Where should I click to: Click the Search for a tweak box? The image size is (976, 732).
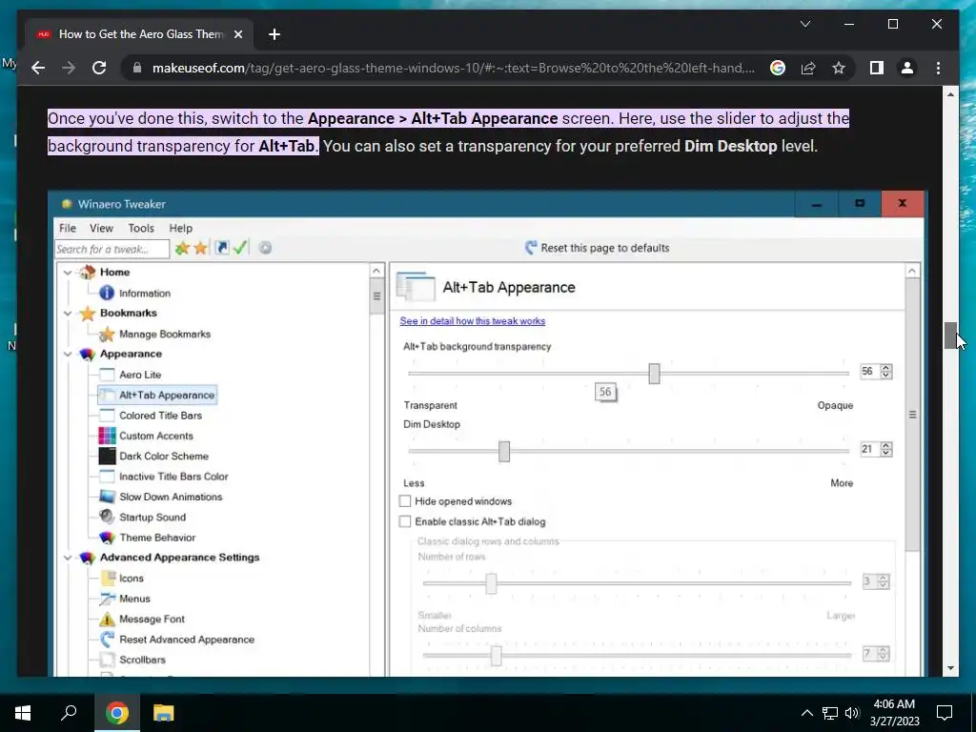tap(112, 249)
